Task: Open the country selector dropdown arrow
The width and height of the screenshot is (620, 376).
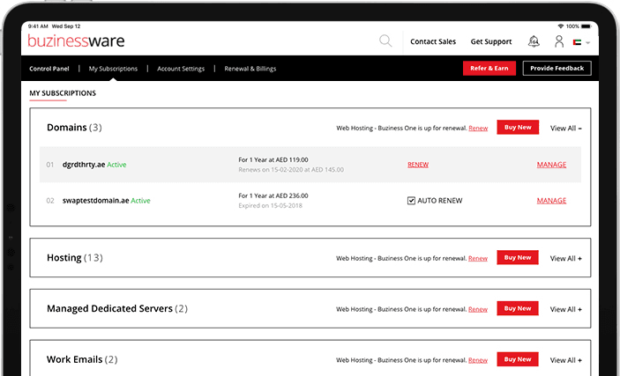Action: (x=588, y=42)
